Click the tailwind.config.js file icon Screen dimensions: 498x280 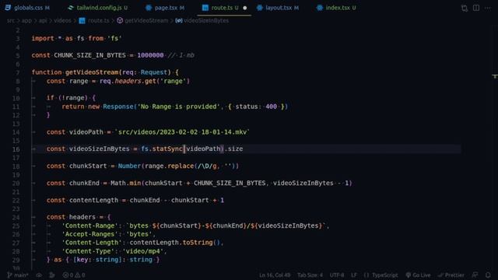pos(71,8)
